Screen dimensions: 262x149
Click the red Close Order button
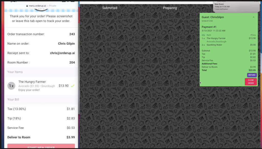(251, 82)
